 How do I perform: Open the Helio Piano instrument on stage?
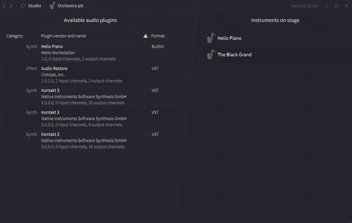275,38
